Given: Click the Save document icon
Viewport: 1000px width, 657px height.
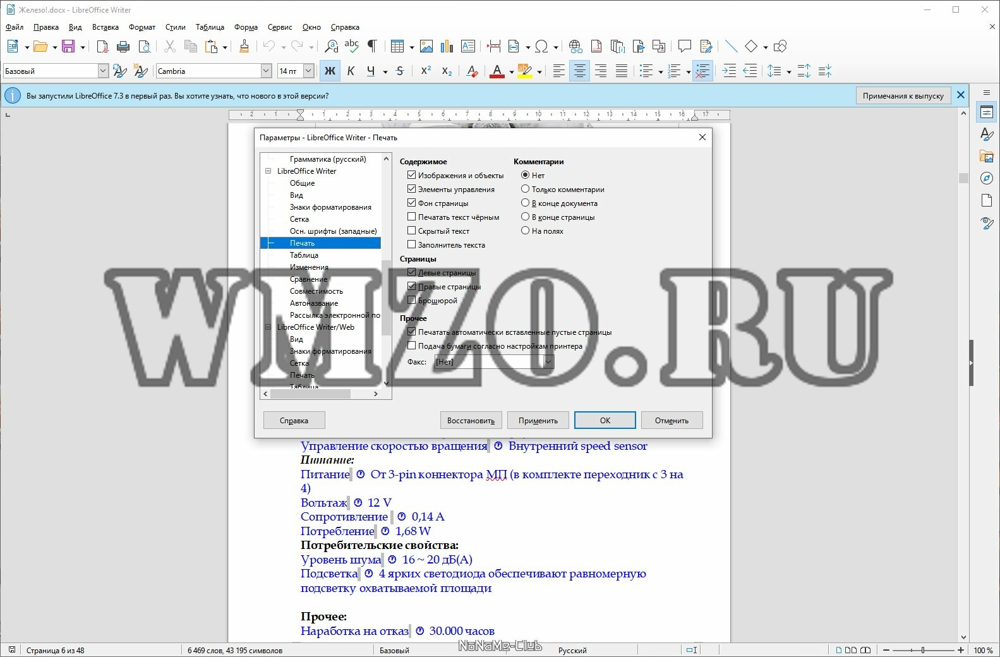Looking at the screenshot, I should (x=68, y=46).
